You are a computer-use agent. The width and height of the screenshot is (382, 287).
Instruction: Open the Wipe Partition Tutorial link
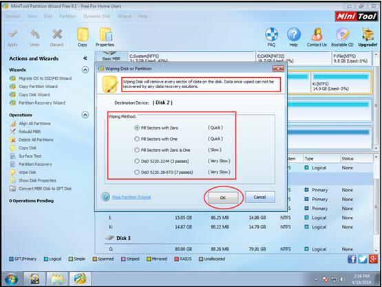point(131,197)
